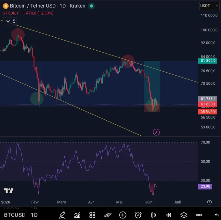This screenshot has height=220, width=221.
Task: Create an alert with the clock icon
Action: (138, 215)
